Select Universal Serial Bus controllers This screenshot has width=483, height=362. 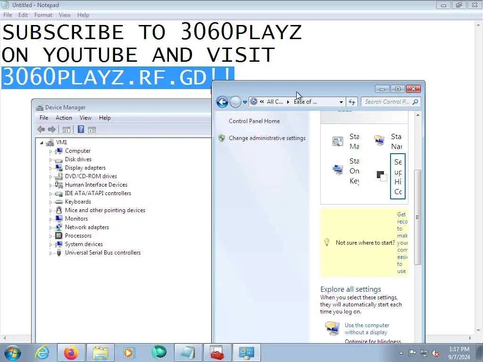coord(102,253)
